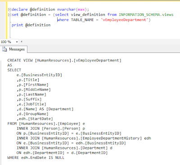Click the horizontal scroll left arrow beside zoom
The image size is (180, 165).
point(22,42)
